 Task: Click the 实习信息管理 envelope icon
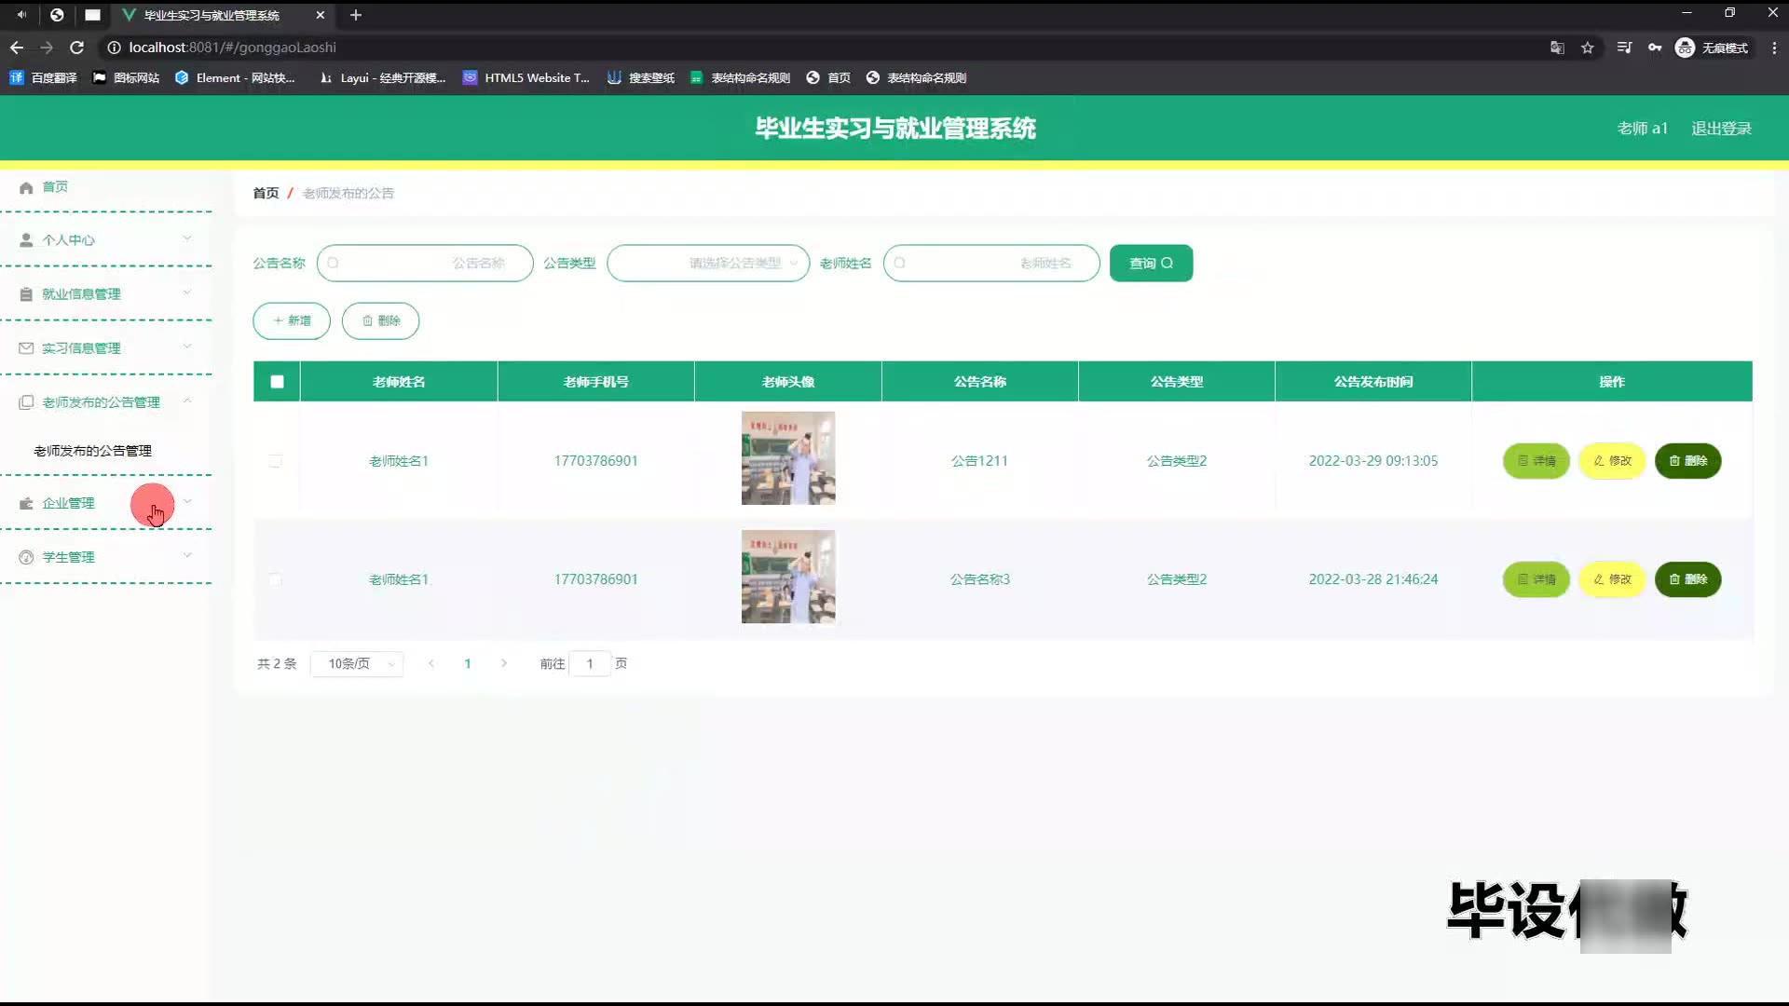26,348
